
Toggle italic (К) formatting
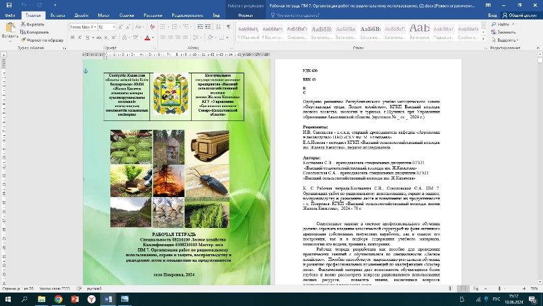click(81, 39)
